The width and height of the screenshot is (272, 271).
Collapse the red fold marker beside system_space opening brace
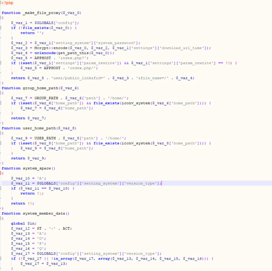[x=0, y=173]
